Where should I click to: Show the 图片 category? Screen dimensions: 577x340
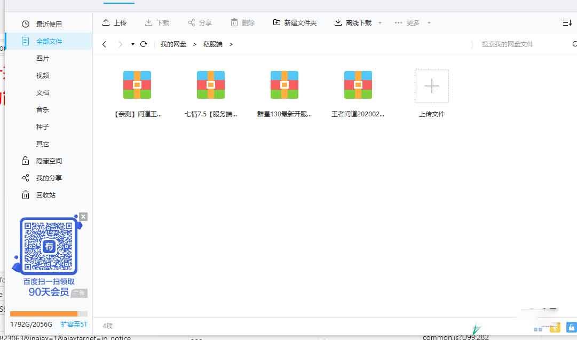pos(43,59)
